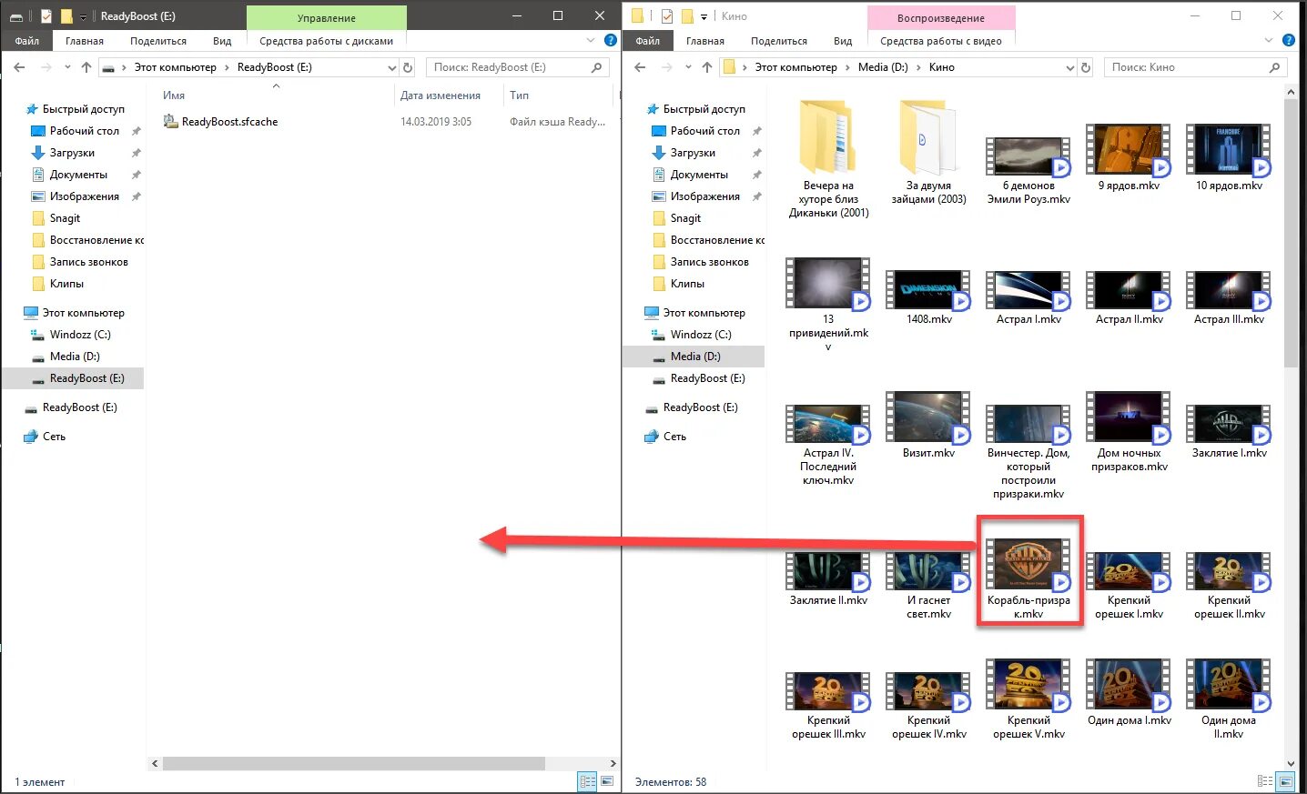The width and height of the screenshot is (1307, 794).
Task: Go up one level in Кино window
Action: (x=707, y=67)
